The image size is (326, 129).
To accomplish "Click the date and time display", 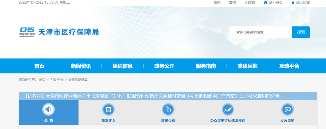I will tap(44, 2).
